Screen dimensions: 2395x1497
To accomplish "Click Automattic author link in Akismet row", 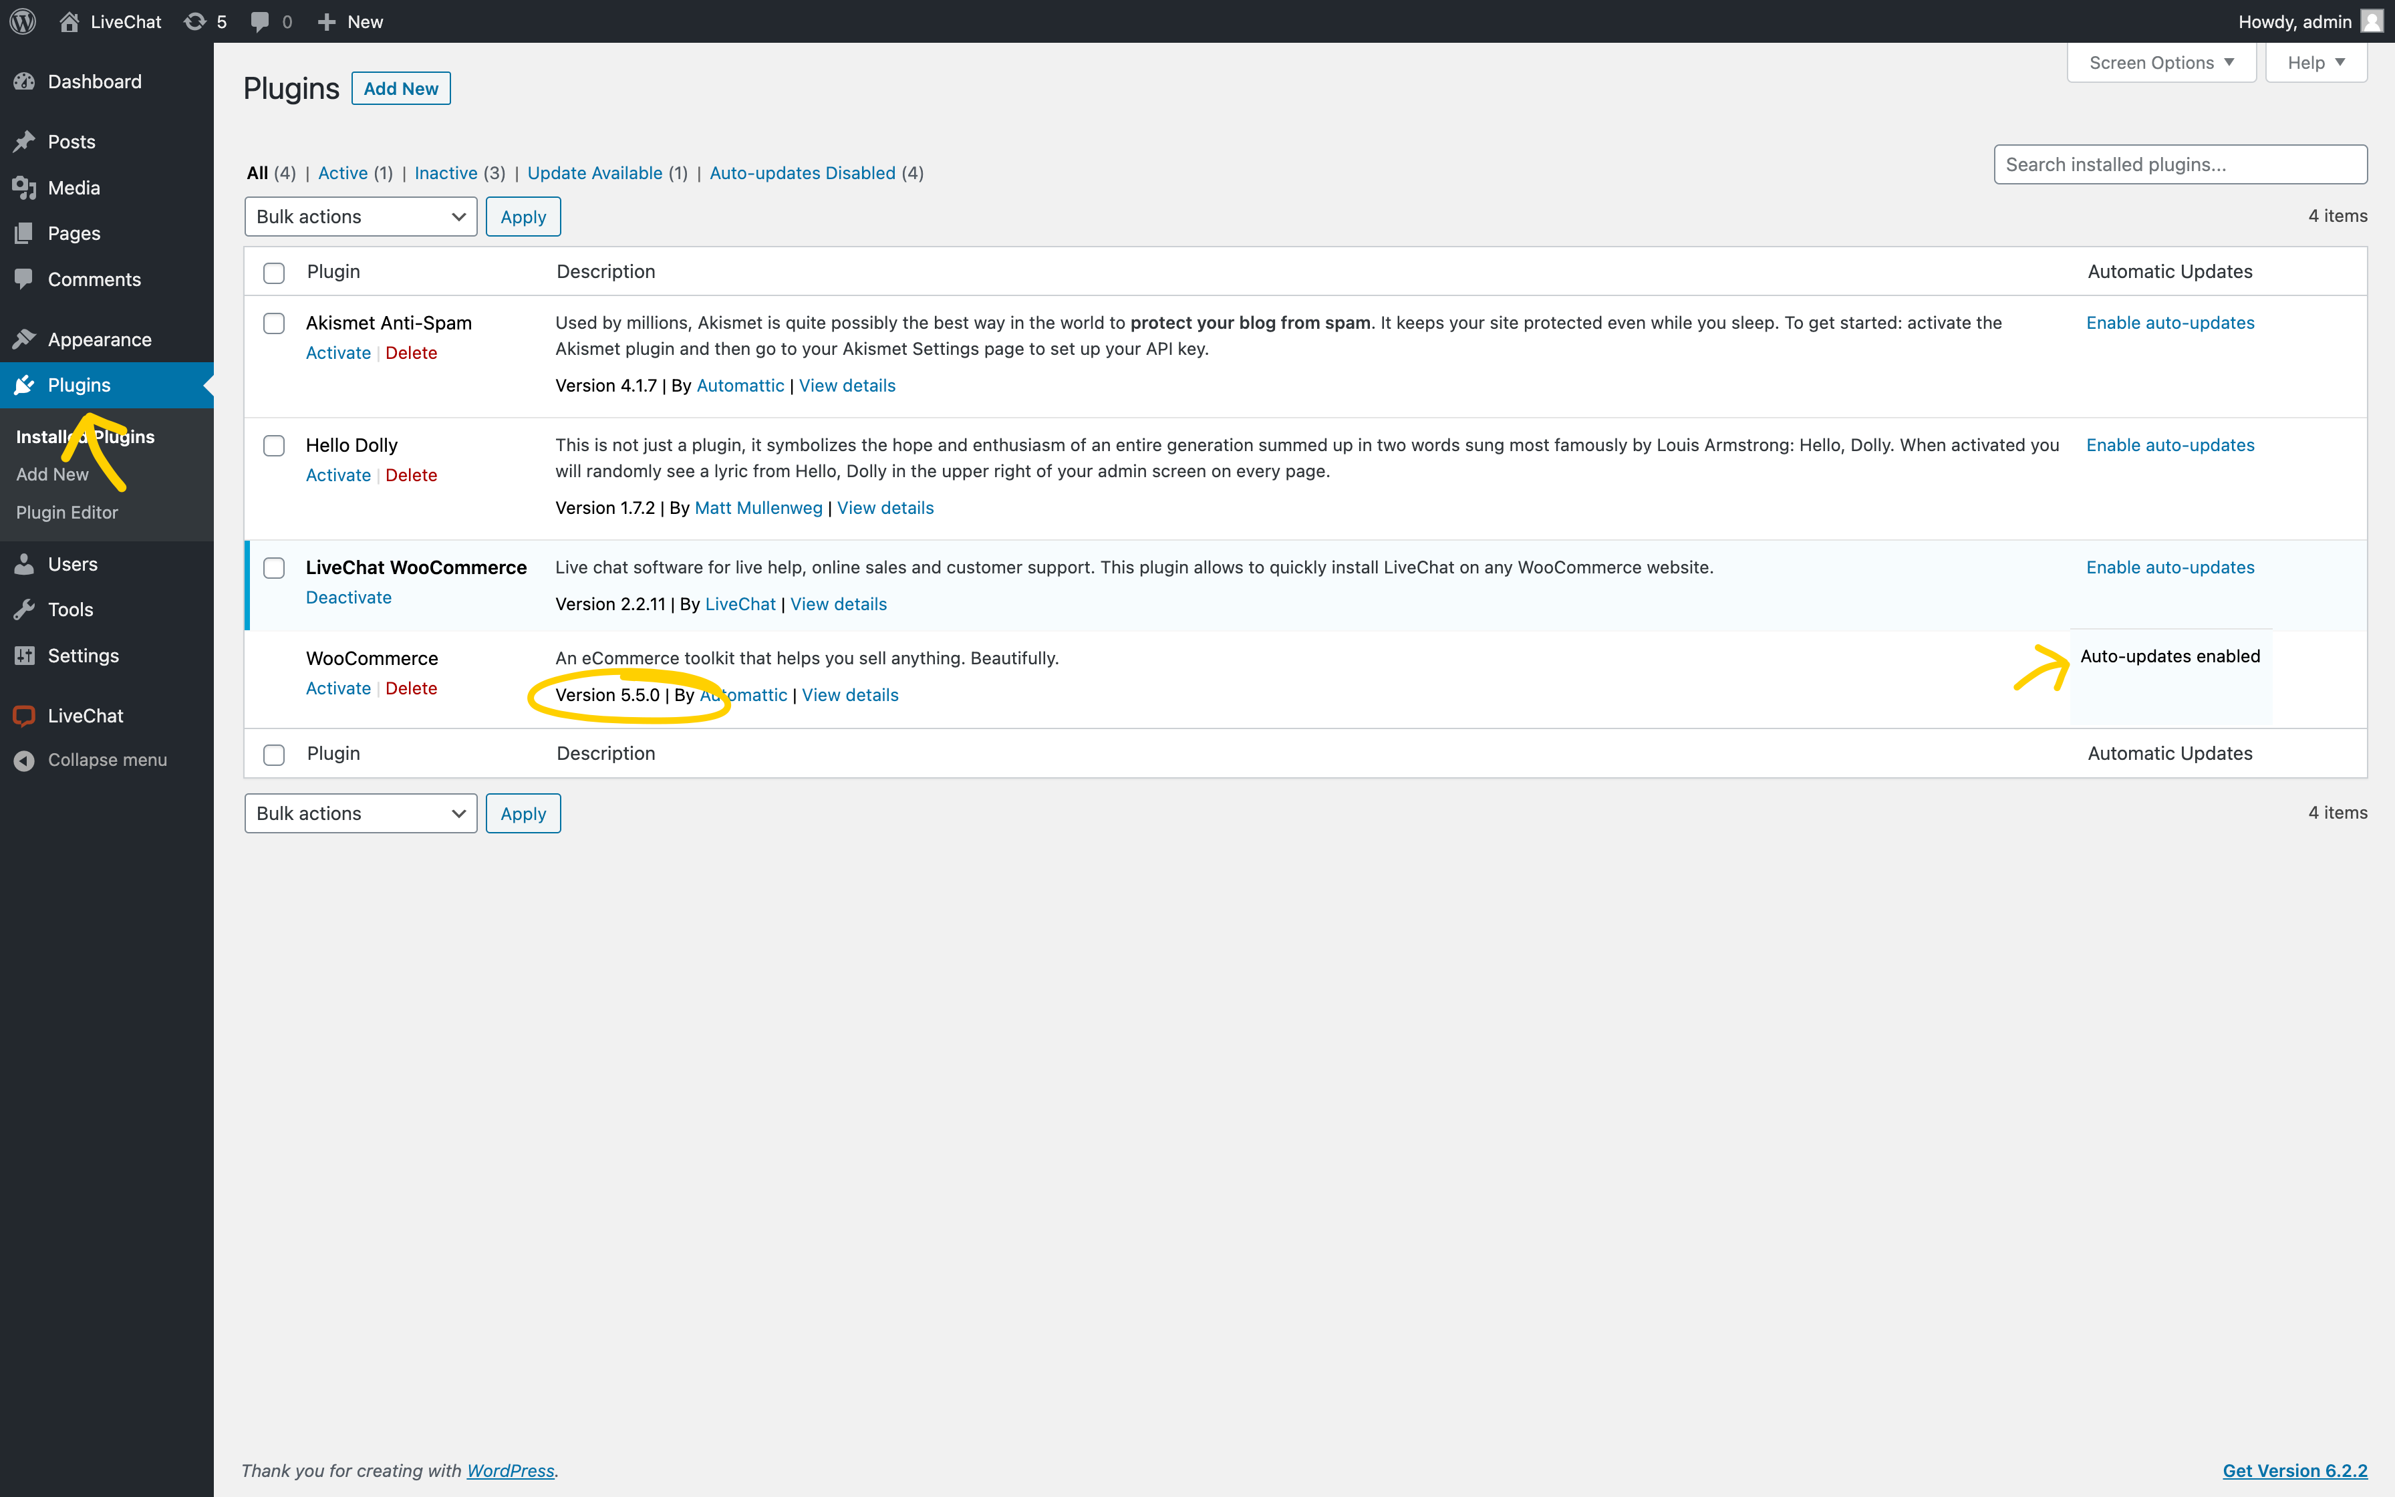I will click(740, 385).
